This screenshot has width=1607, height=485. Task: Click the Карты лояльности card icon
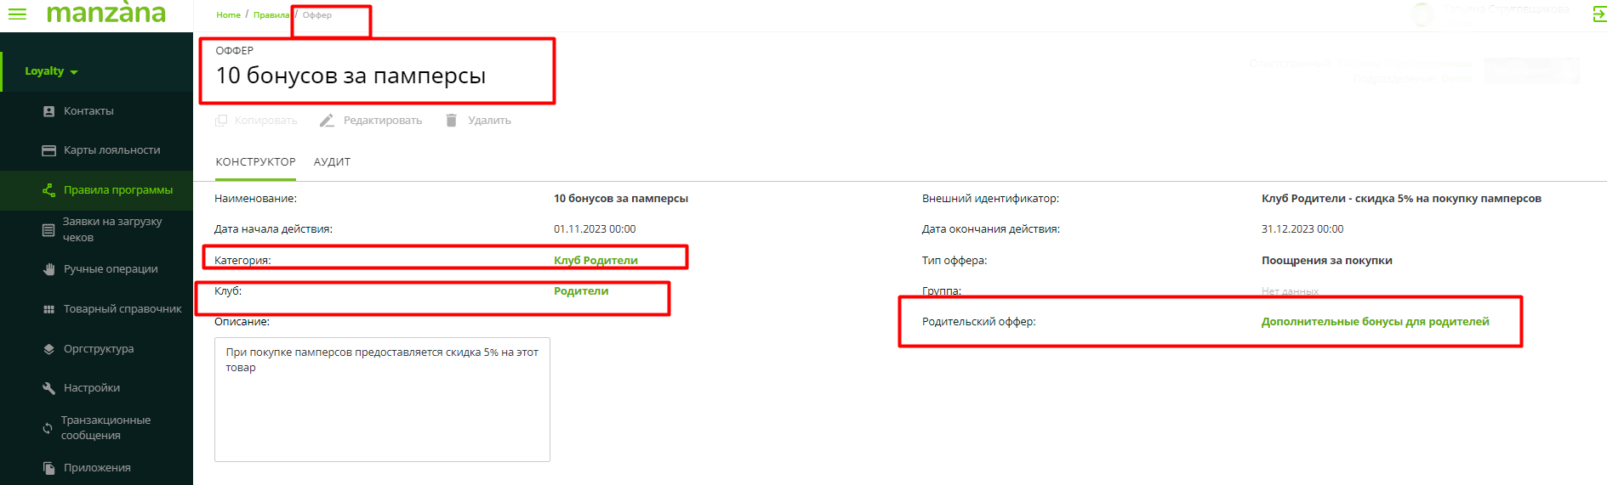(48, 150)
